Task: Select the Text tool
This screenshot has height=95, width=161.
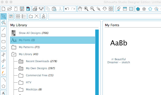Action: click(4, 93)
